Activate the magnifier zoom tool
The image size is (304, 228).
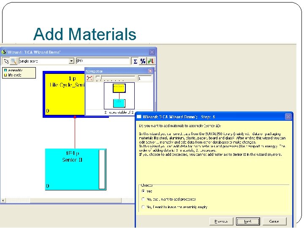(14, 61)
